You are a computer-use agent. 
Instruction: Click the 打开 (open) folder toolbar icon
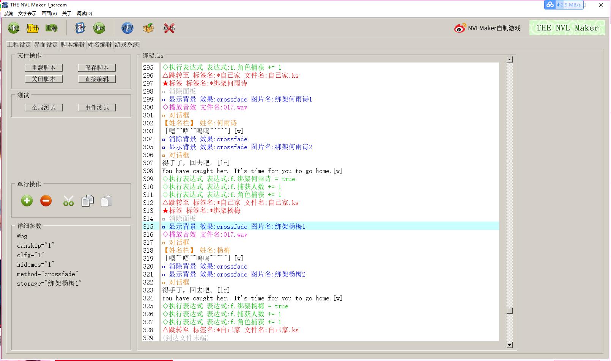pos(33,28)
